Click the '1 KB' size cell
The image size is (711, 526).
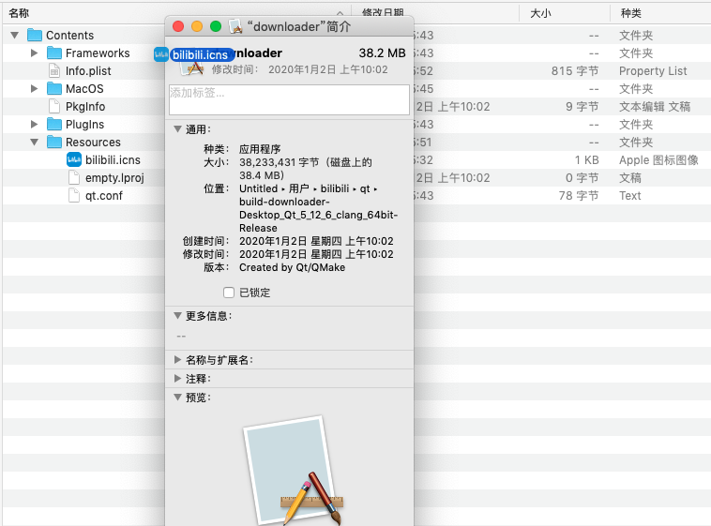click(587, 160)
